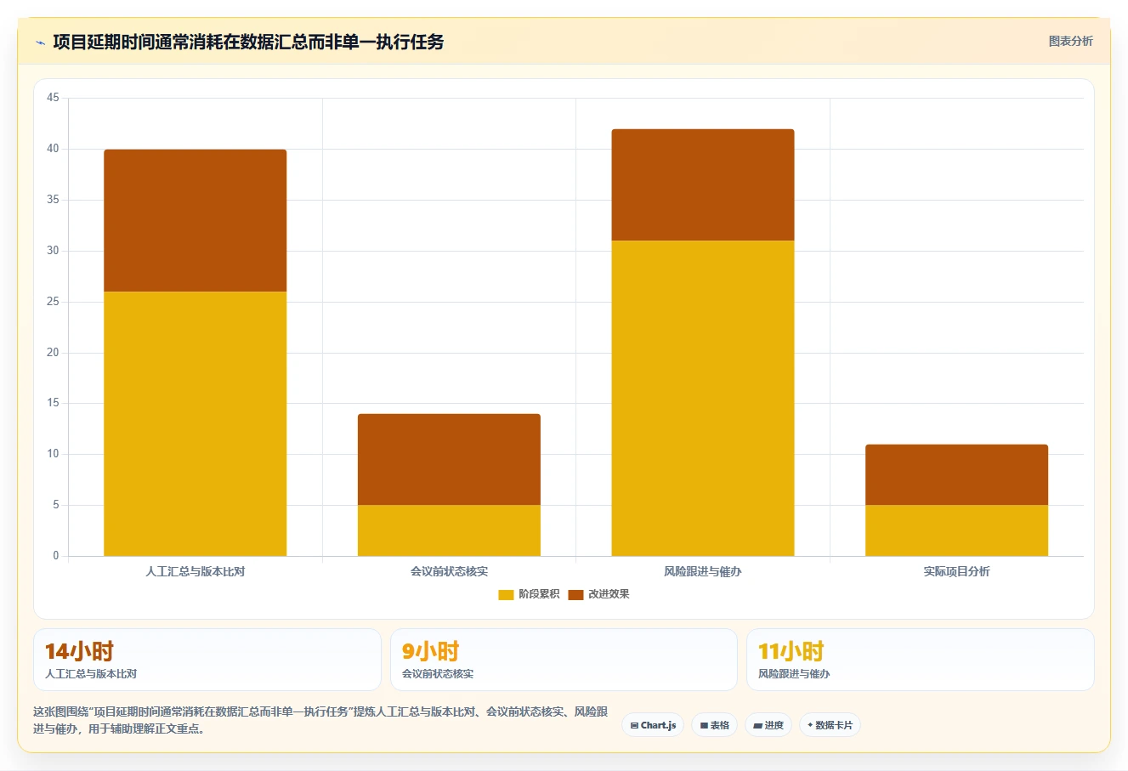Toggle the 改进效果 legend swatch
The image size is (1128, 771).
click(x=575, y=594)
